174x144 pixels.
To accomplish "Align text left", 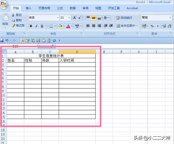I will (88, 26).
